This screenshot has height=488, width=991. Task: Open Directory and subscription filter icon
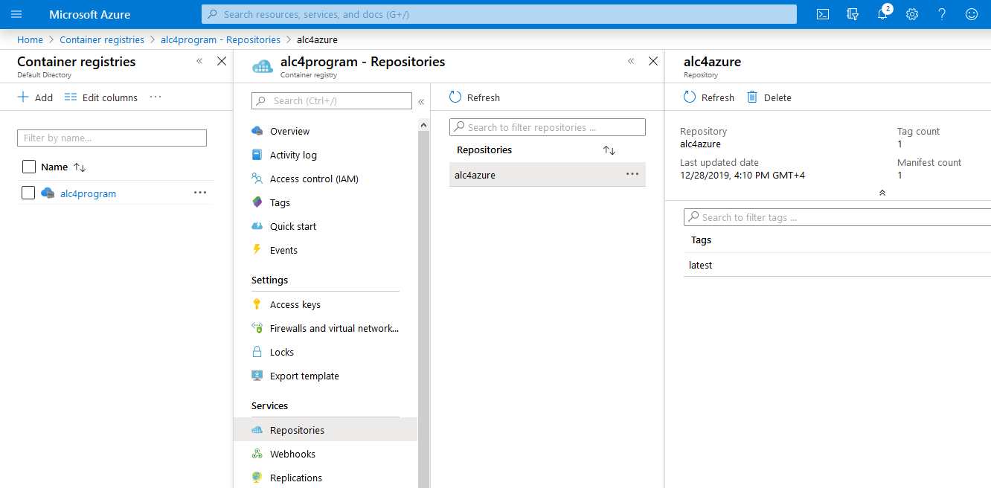coord(853,14)
